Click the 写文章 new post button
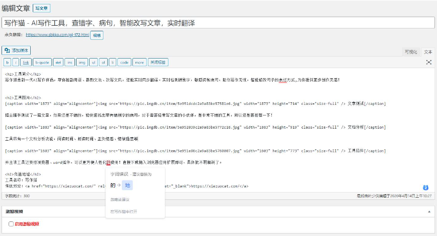 41,9
